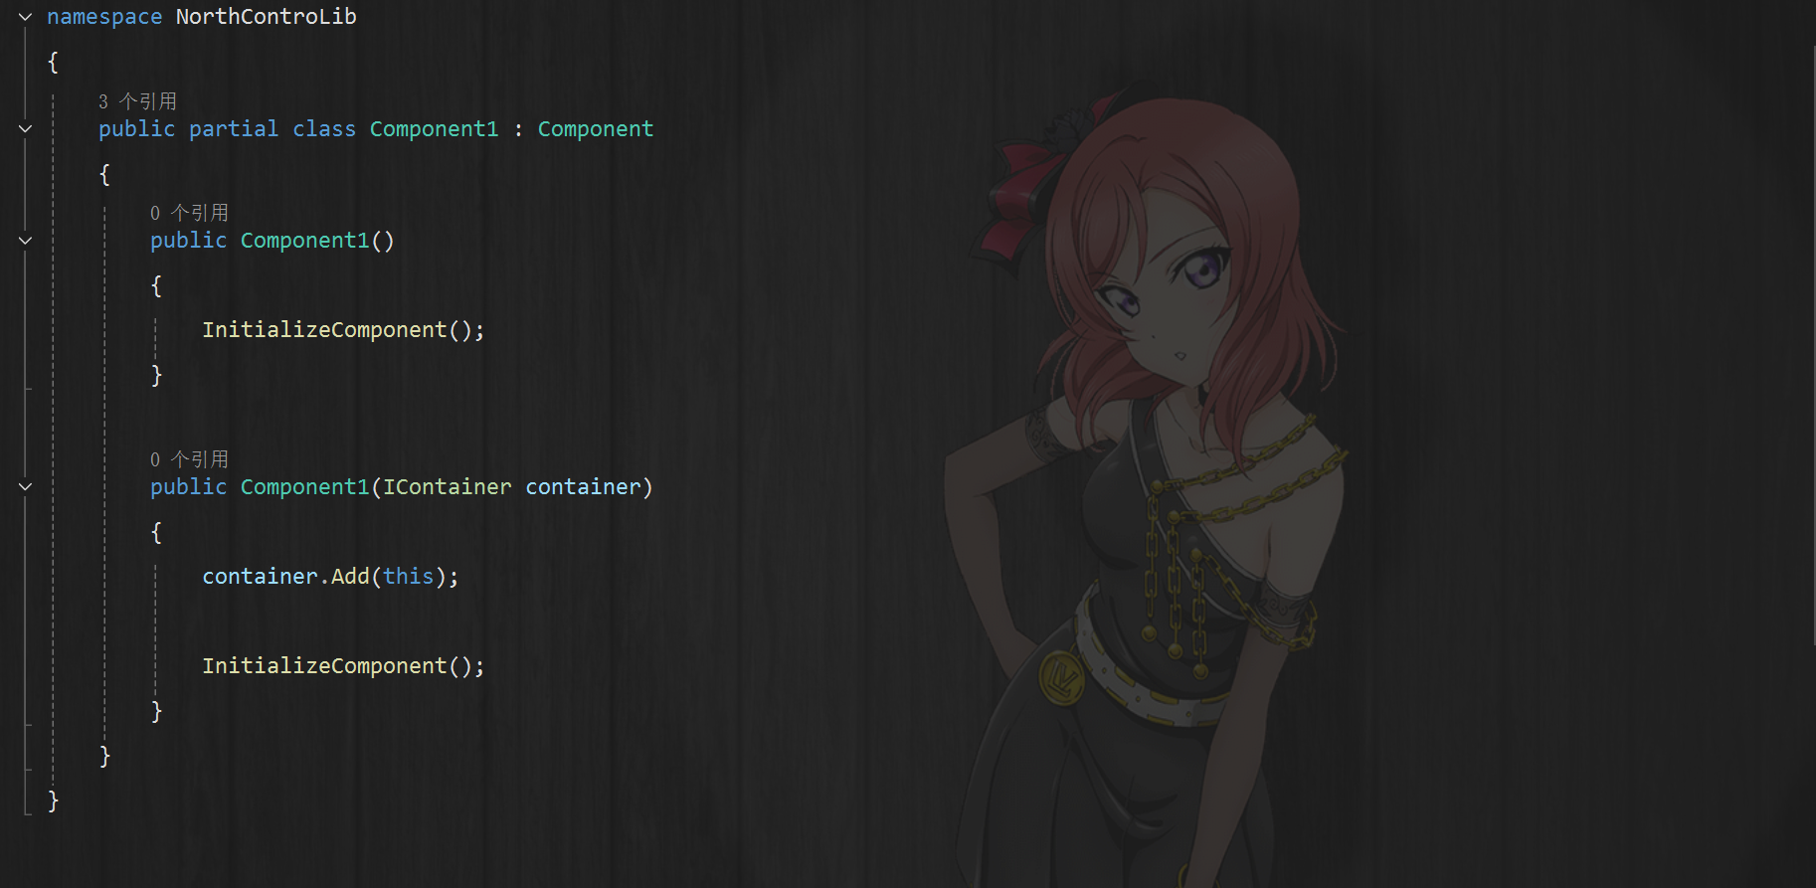The height and width of the screenshot is (888, 1816).
Task: Place cursor on first InitializeComponent() call
Action: [x=343, y=330]
